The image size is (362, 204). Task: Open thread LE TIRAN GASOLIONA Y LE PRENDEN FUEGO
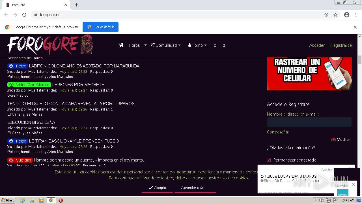click(74, 141)
